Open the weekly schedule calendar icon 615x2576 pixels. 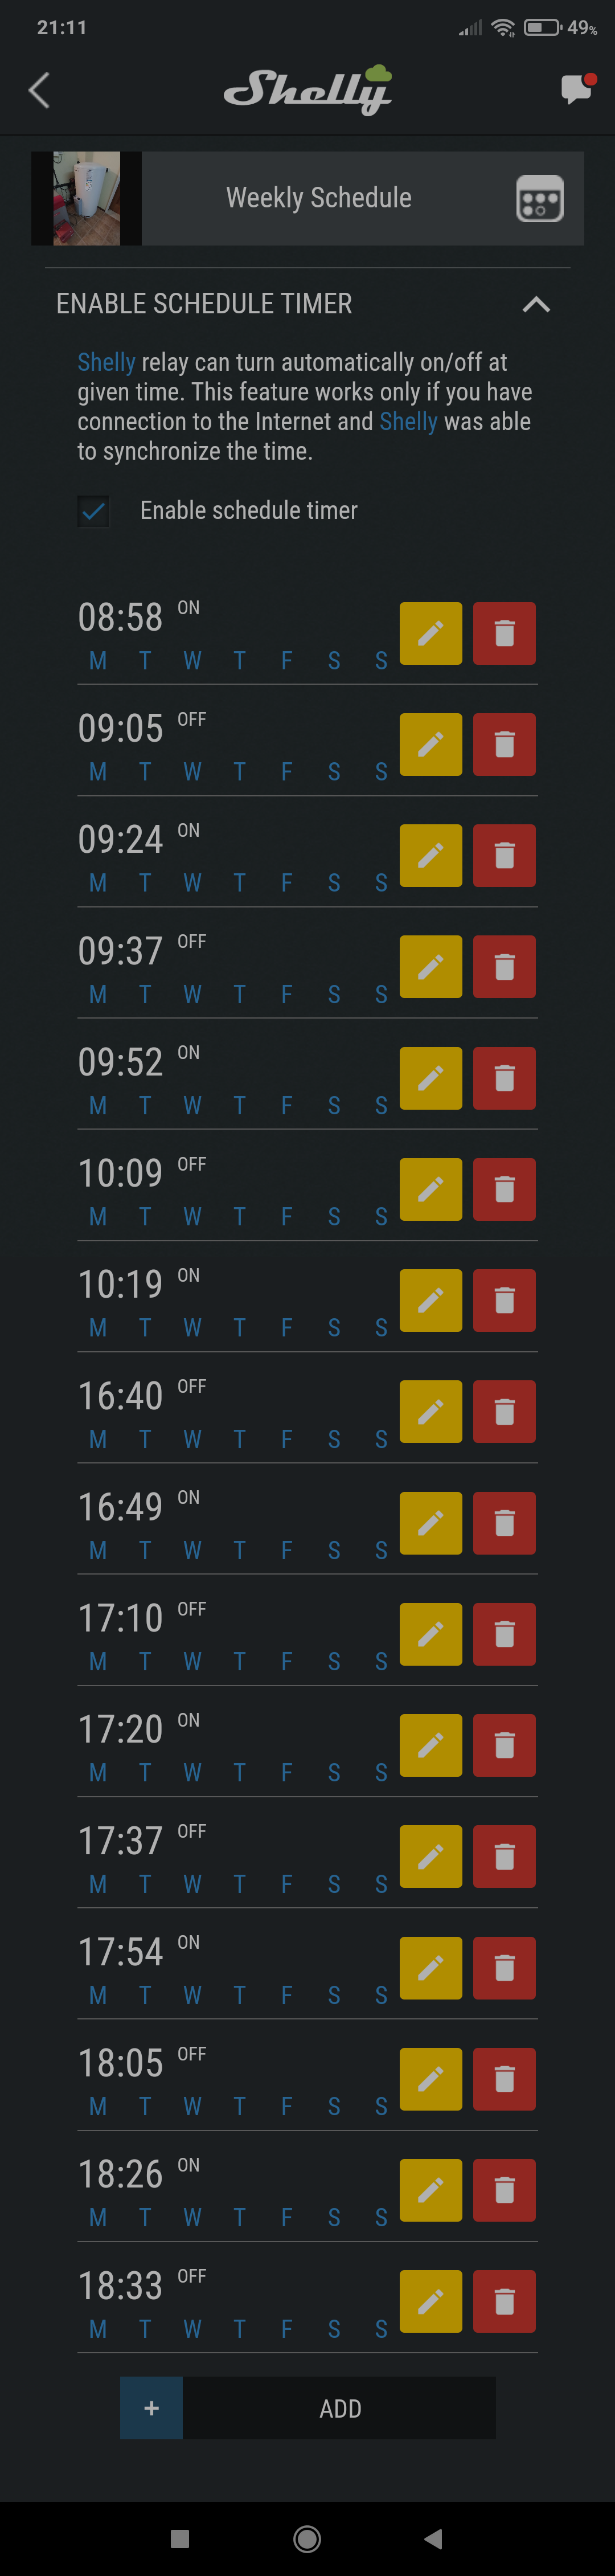tap(539, 198)
